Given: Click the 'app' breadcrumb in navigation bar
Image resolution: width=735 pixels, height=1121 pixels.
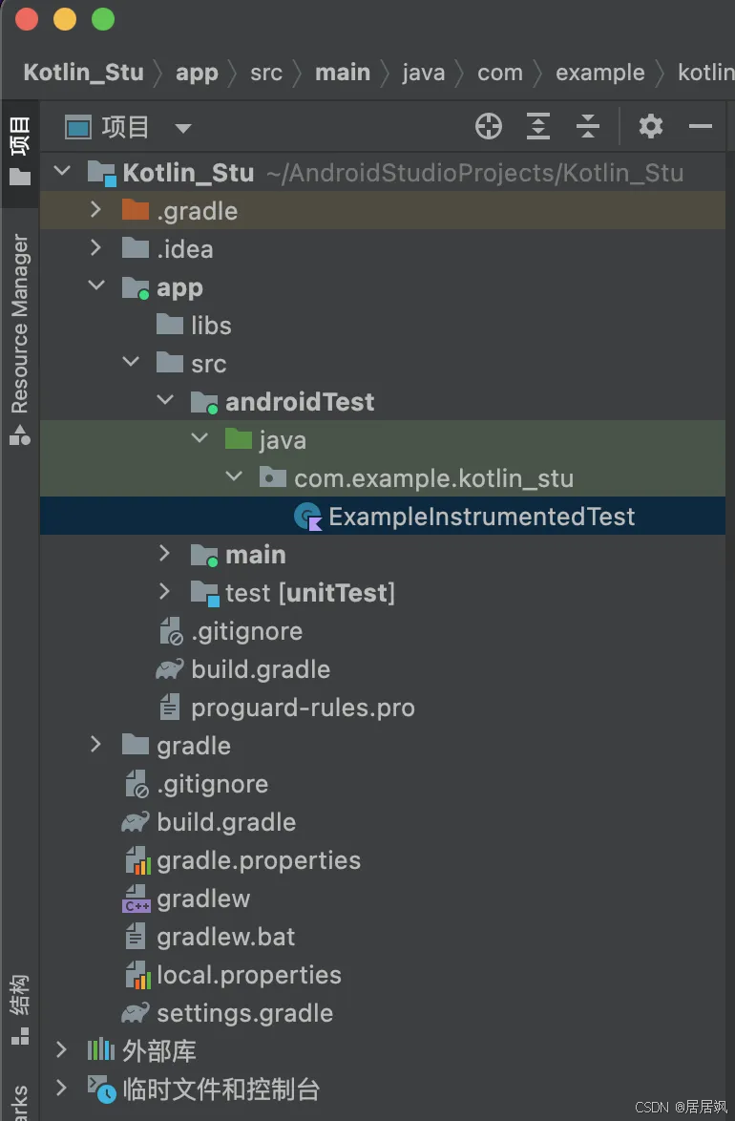Looking at the screenshot, I should 197,73.
